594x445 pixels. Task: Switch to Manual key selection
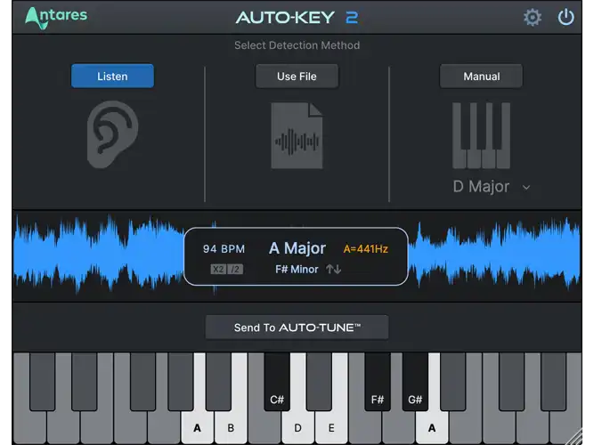[481, 77]
